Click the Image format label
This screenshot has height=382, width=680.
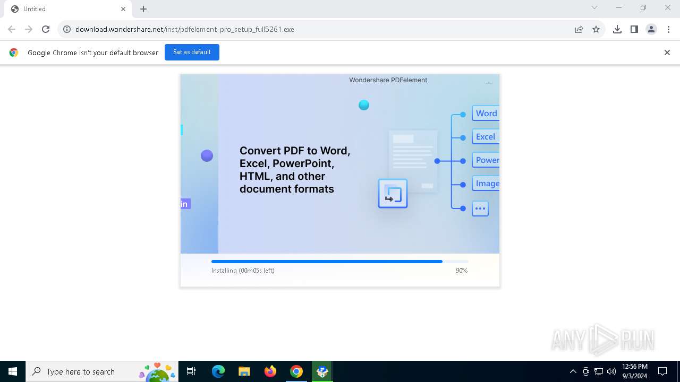[486, 184]
